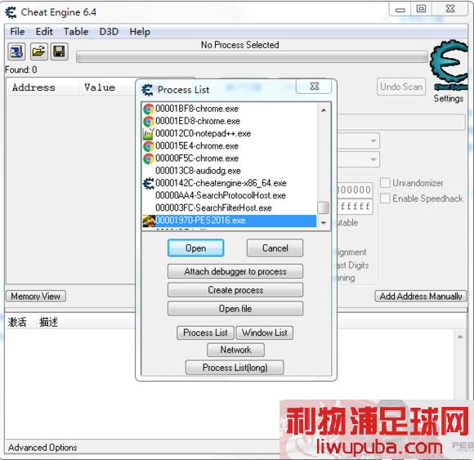Click the top scan value input field
Screen dimensions: 474x460
point(400,123)
